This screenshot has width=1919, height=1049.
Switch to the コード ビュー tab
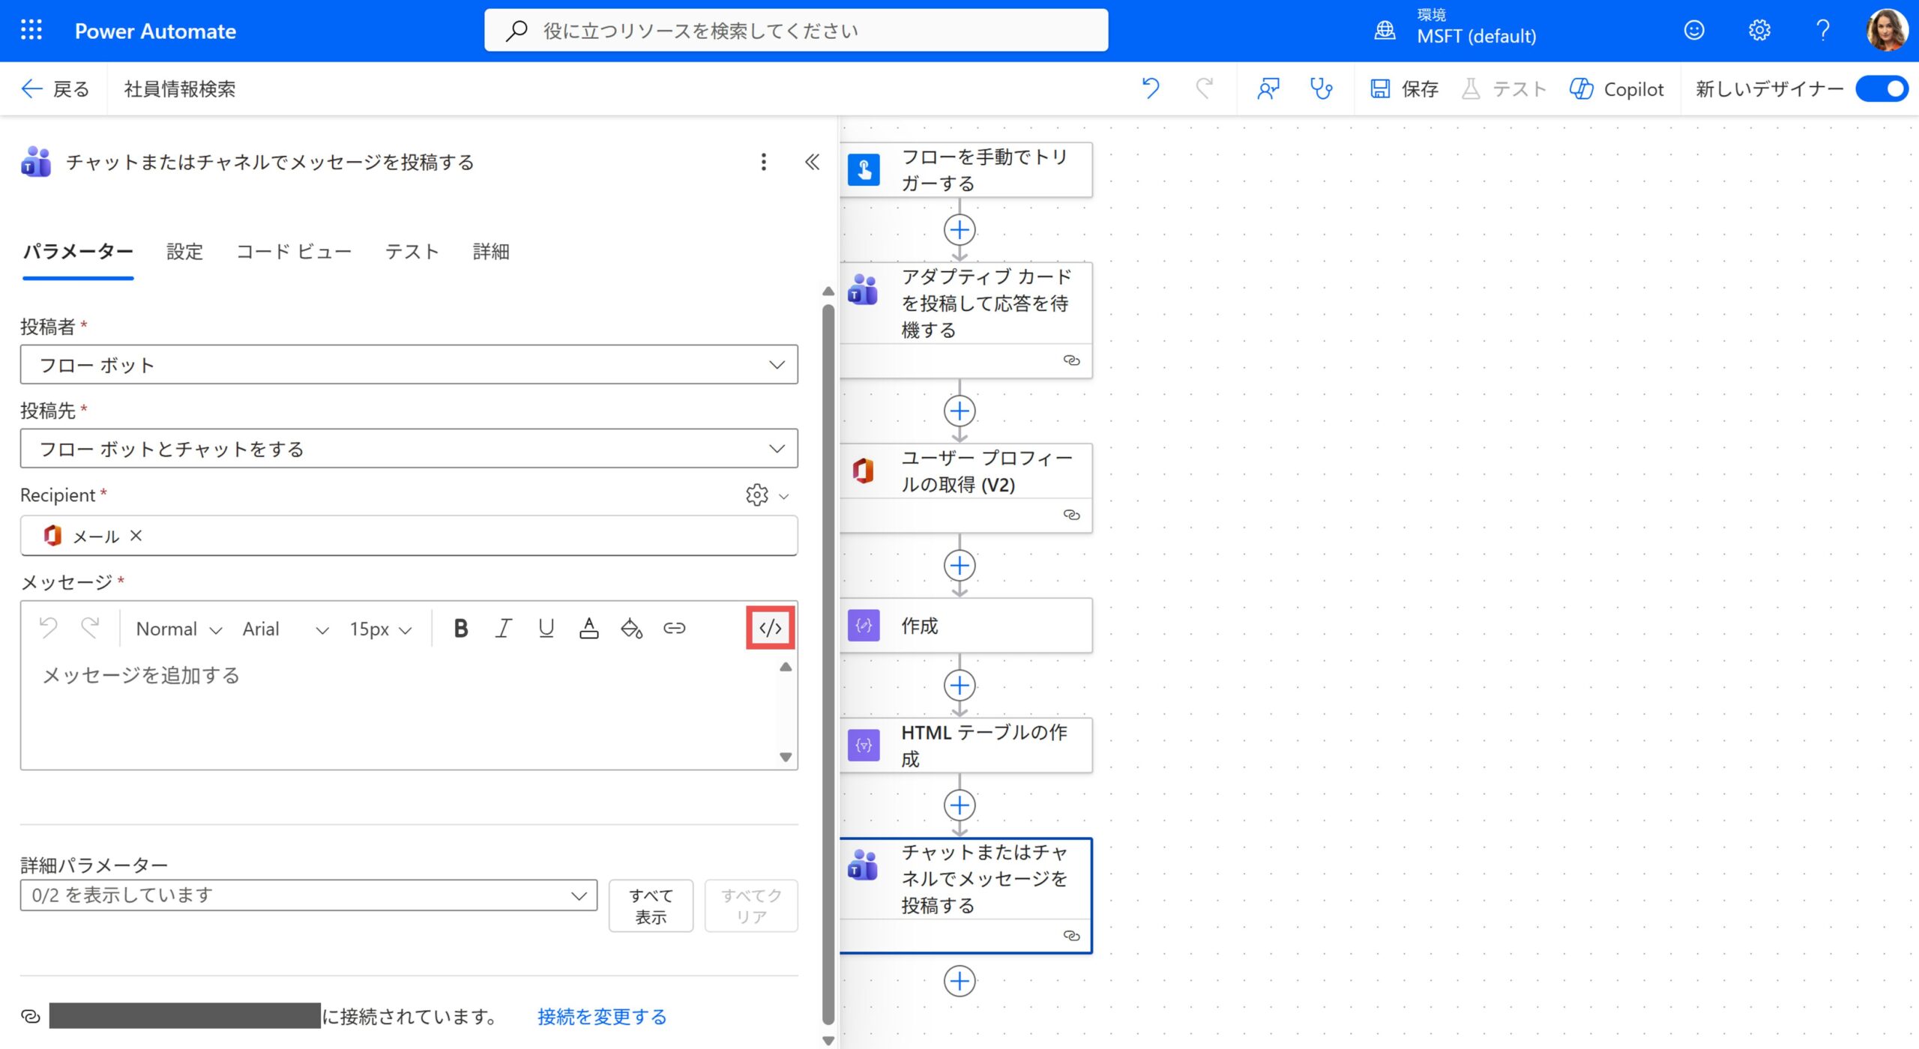[294, 252]
